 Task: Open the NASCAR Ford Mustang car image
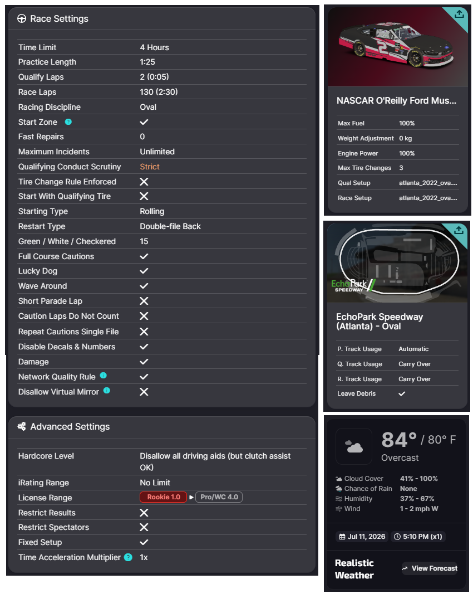click(x=398, y=47)
